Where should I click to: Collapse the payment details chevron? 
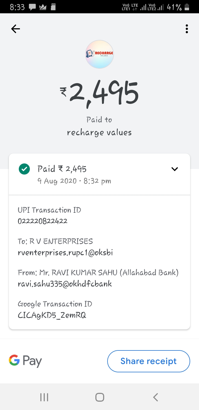click(175, 169)
